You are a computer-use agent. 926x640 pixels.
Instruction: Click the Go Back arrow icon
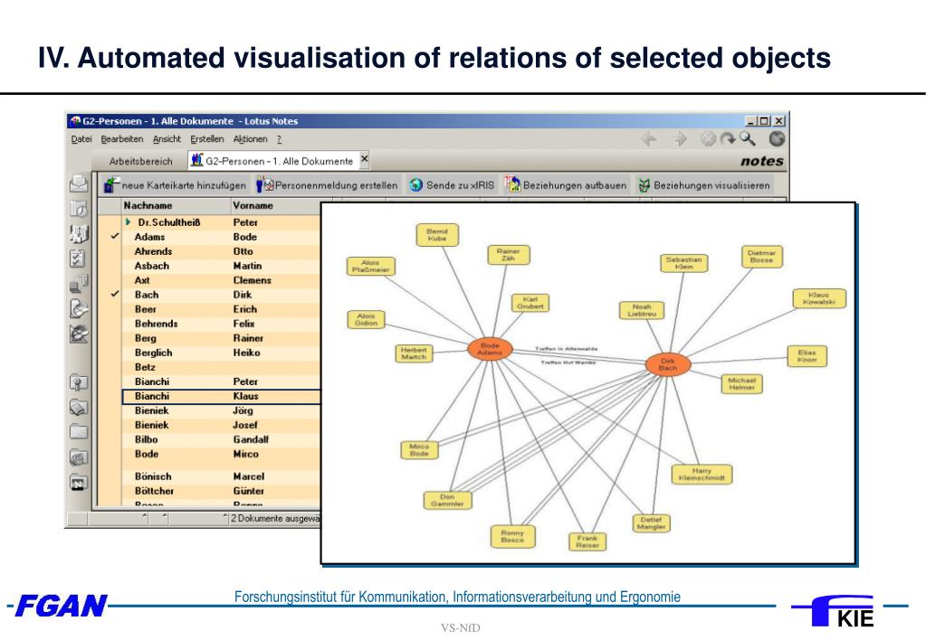649,139
